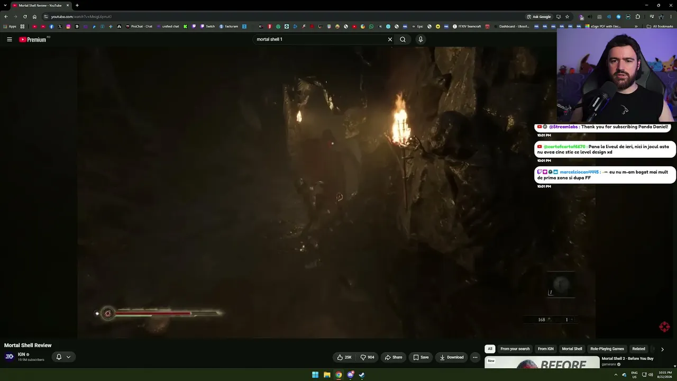677x381 pixels.
Task: Go back to the previous page
Action: pos(6,16)
